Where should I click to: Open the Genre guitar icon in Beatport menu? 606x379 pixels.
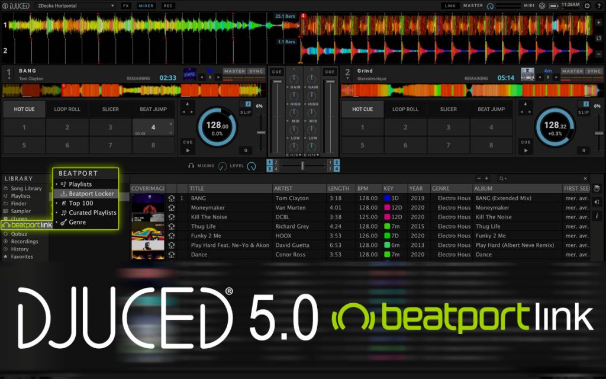pyautogui.click(x=63, y=221)
